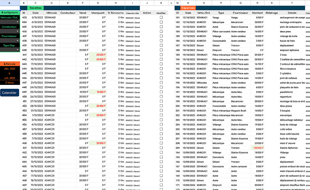
Task: Click the blue Calendrier button
Action: tap(10, 93)
